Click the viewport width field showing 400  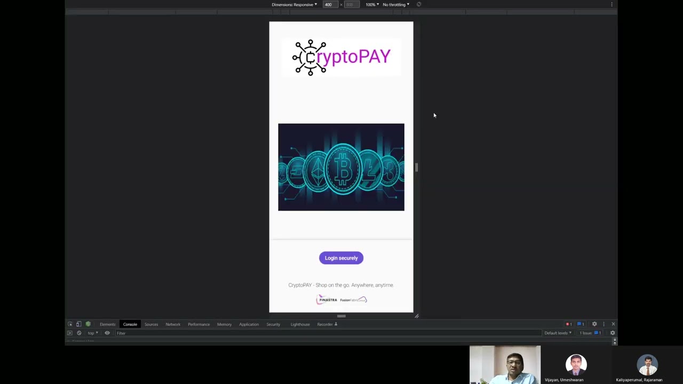pos(330,5)
